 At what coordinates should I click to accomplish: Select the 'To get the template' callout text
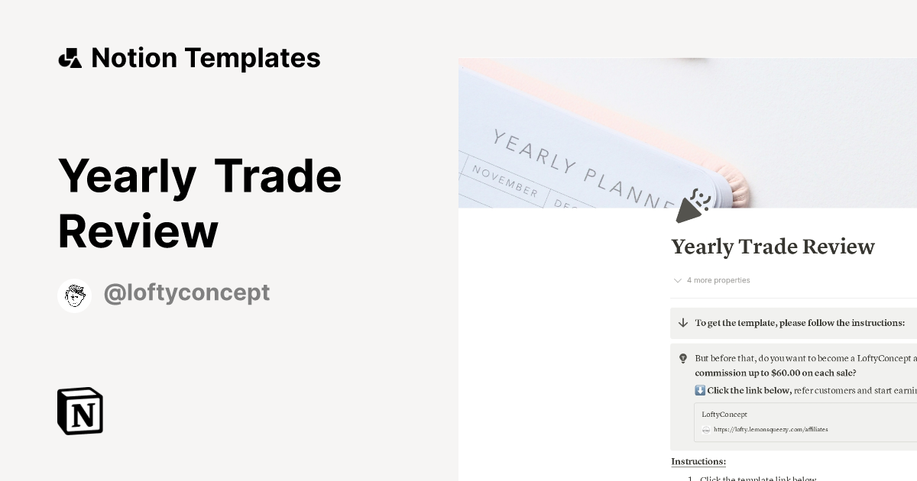pos(799,323)
